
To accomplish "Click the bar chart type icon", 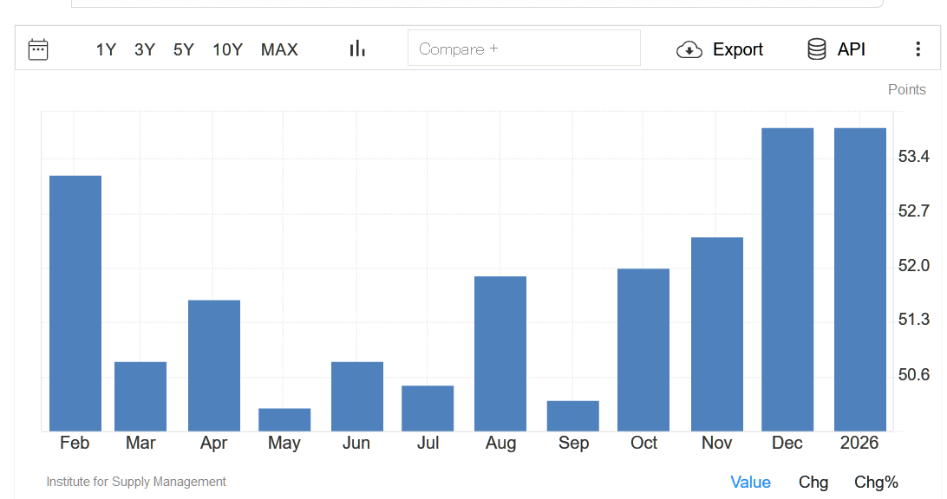I will click(357, 49).
